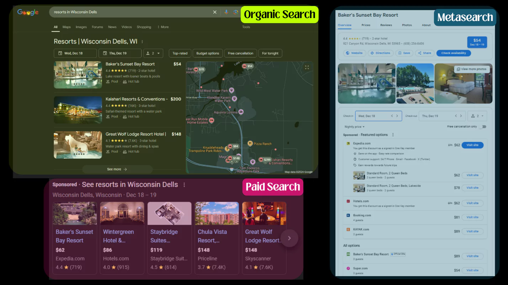Open the guests dropdown in organic search
Screen dimensions: 508x285
153,53
